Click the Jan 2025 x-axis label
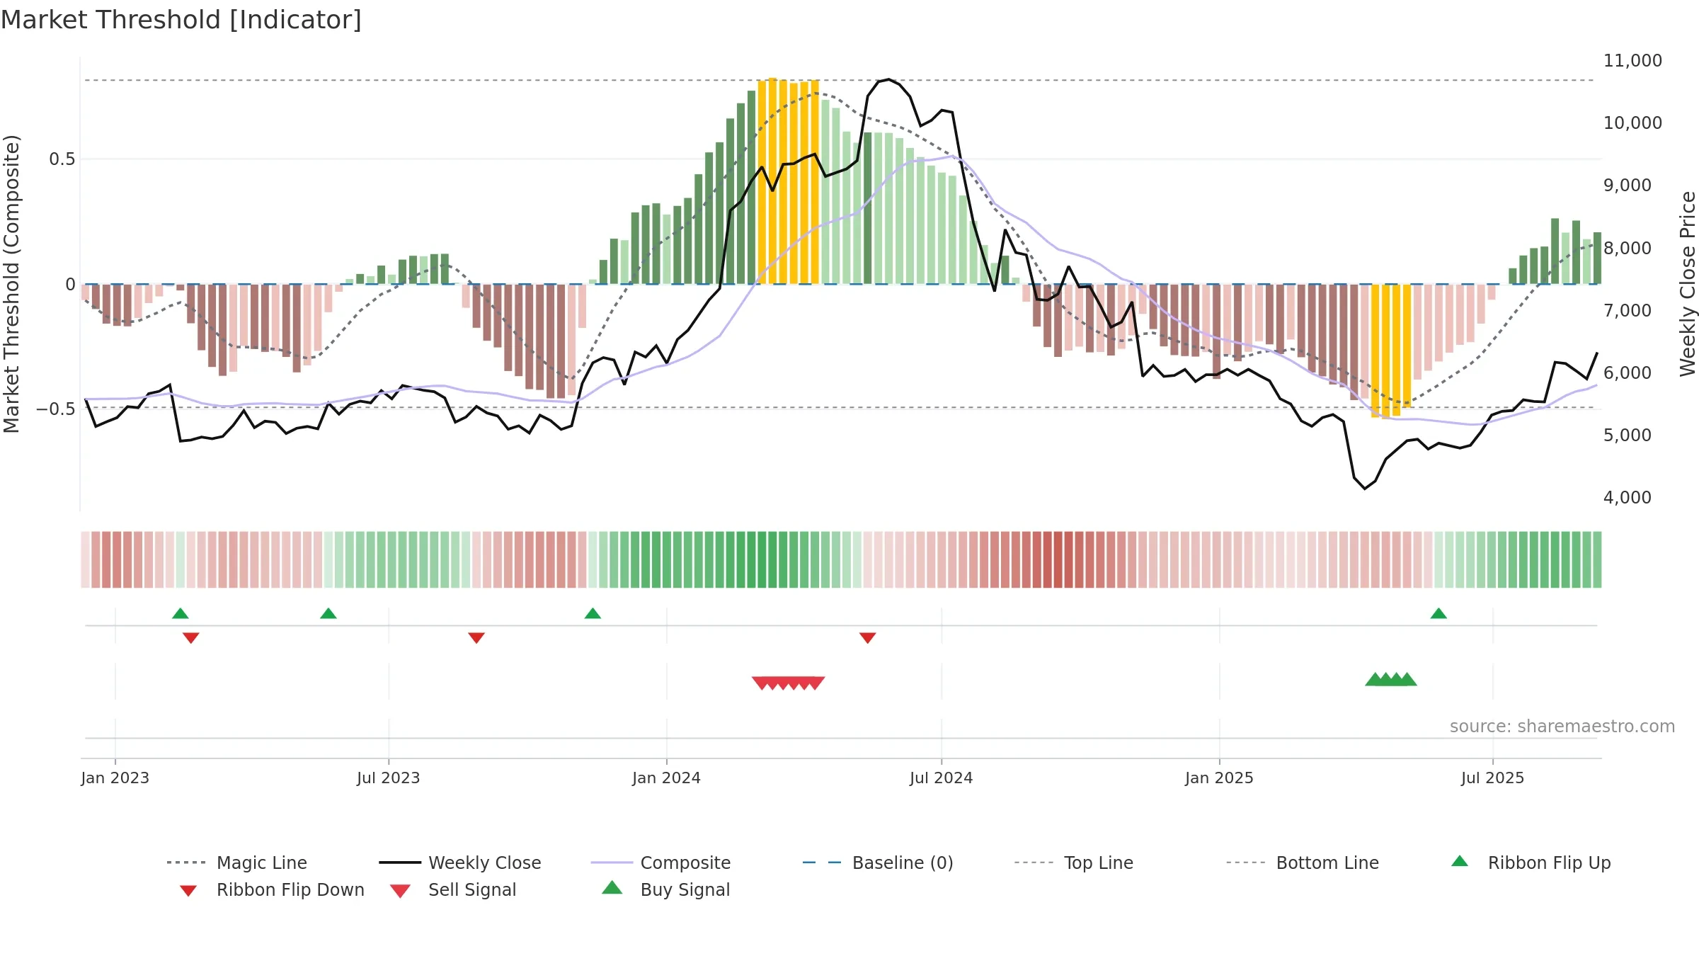Screen dimensions: 1699x956 (1220, 778)
